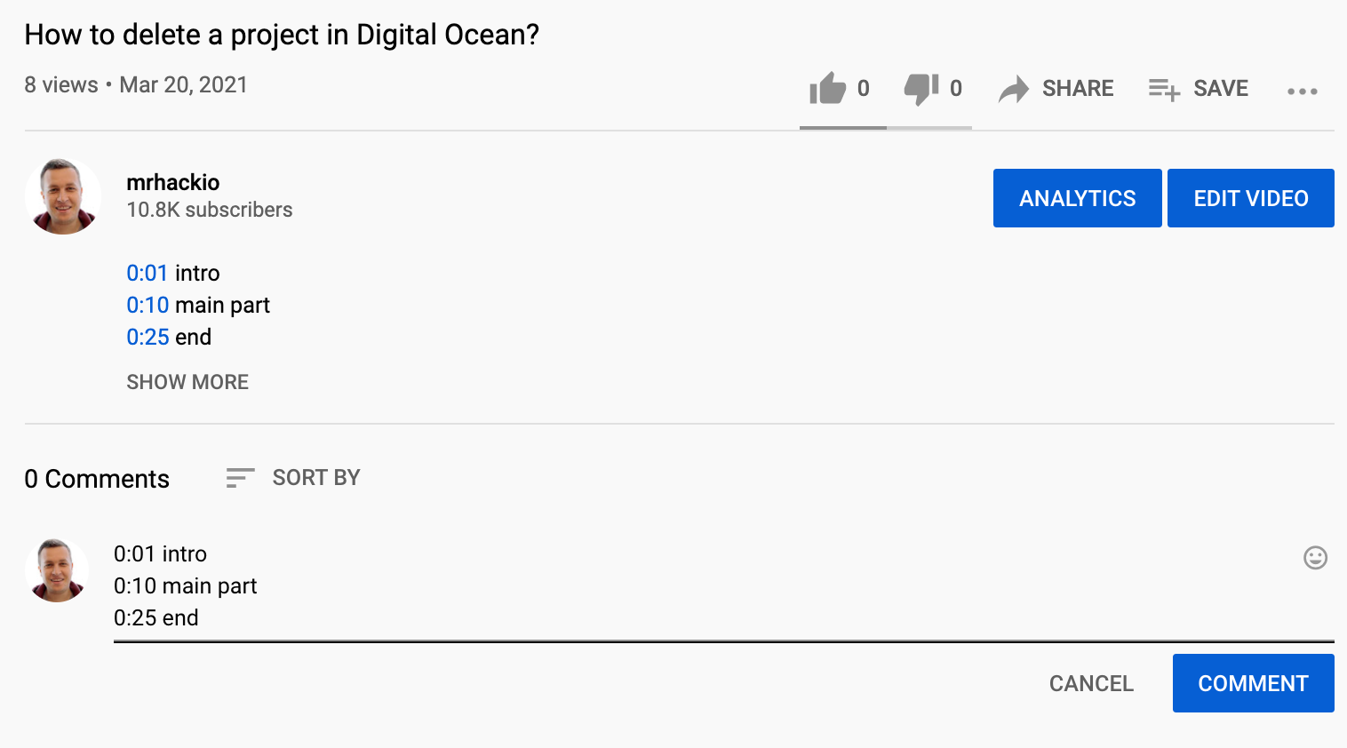This screenshot has width=1347, height=748.
Task: Jump to 0:25 end timestamp
Action: tap(147, 337)
